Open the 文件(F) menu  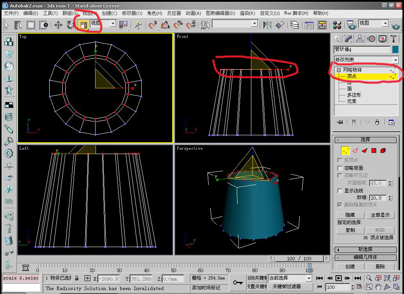pos(11,13)
